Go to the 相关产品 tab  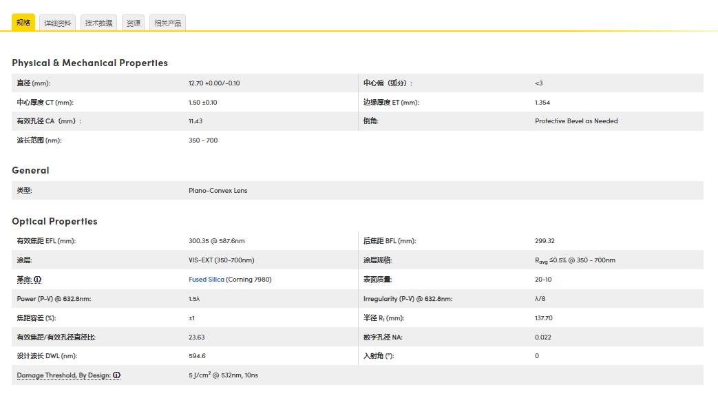tap(167, 23)
